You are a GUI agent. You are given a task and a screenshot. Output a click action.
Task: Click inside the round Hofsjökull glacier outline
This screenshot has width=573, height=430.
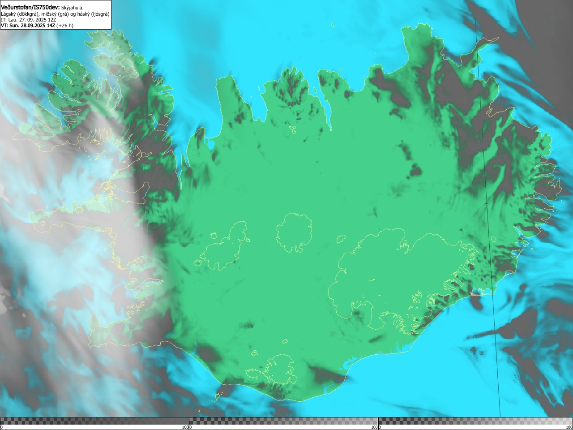pos(294,232)
